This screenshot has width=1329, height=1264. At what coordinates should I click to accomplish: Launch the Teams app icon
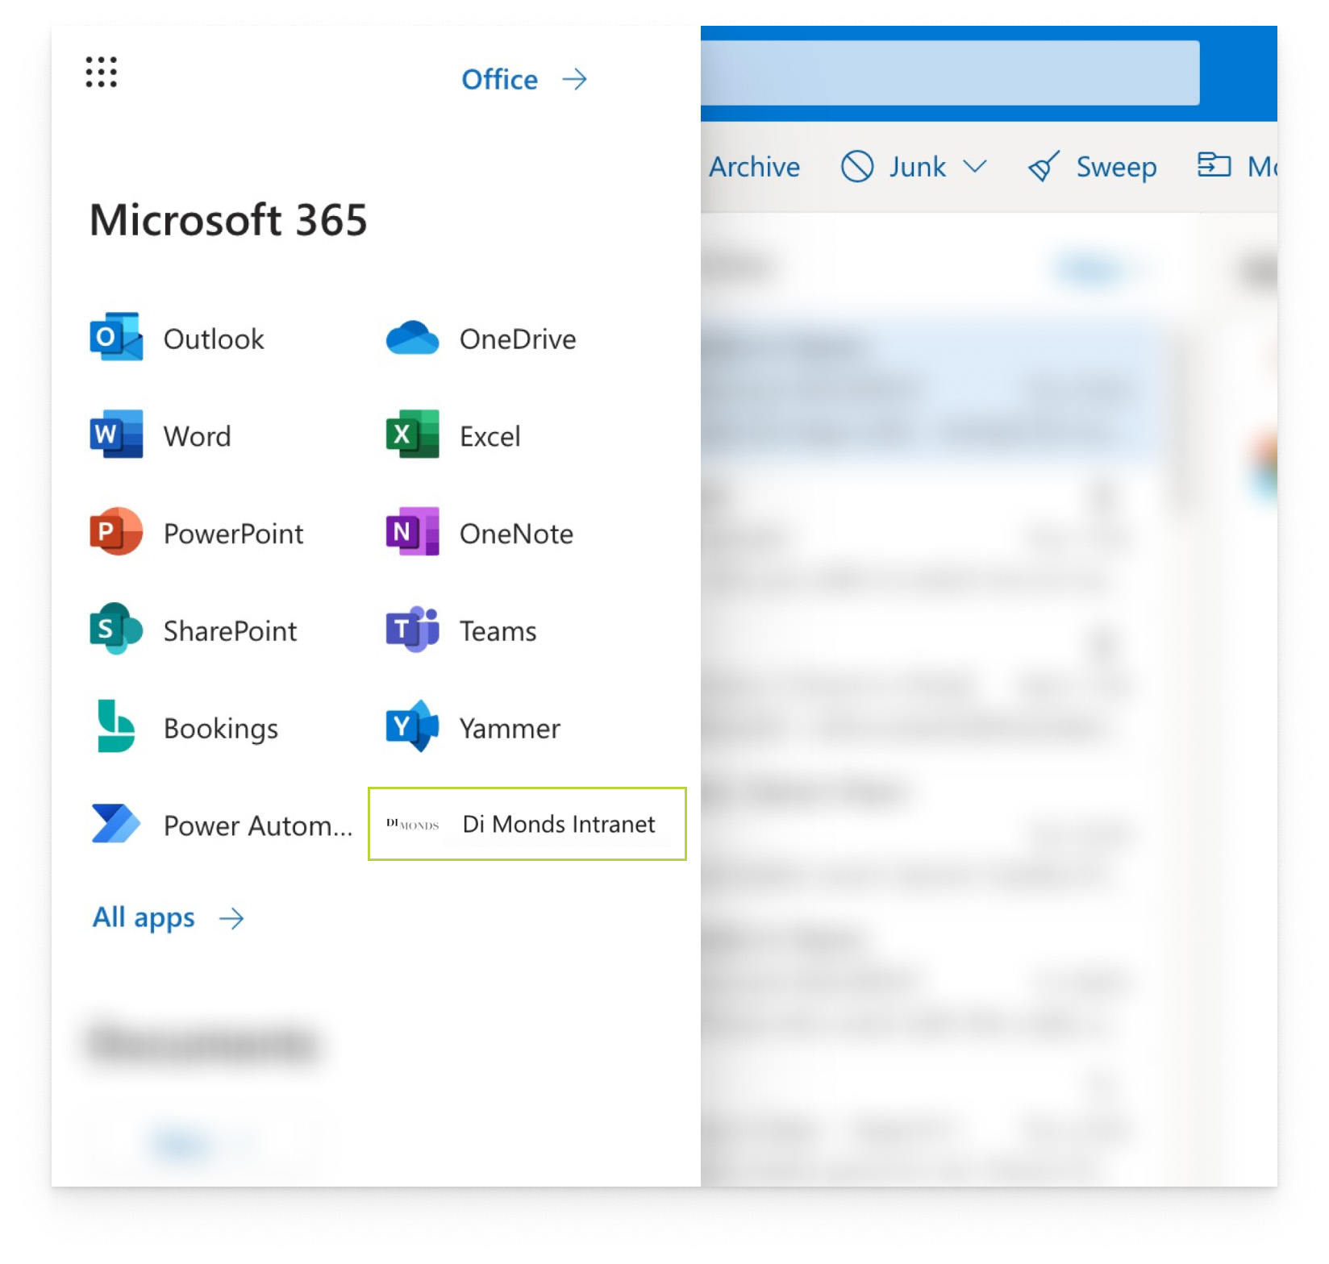point(412,629)
